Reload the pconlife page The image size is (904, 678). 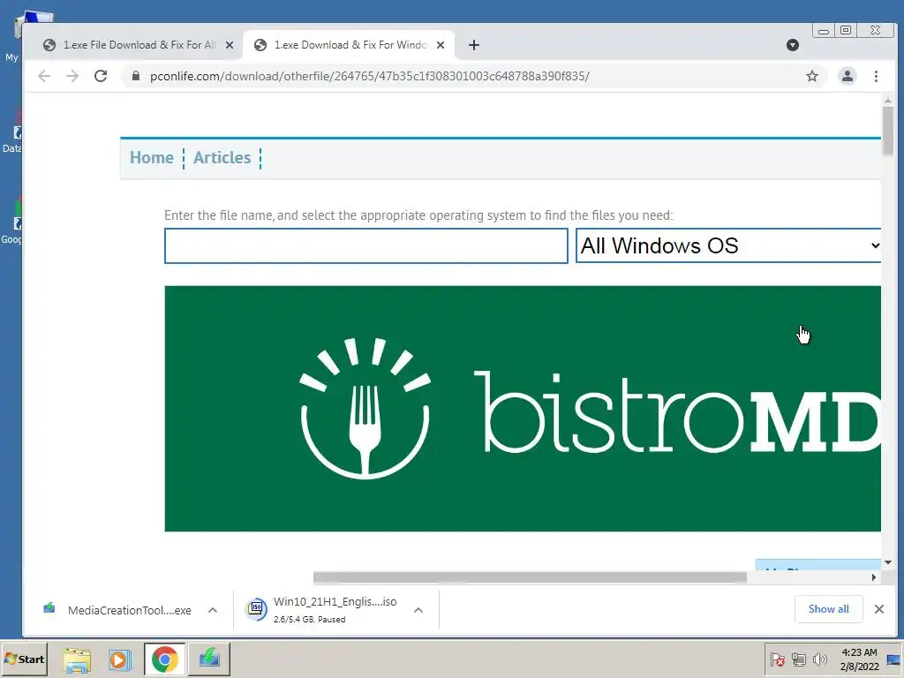tap(101, 76)
